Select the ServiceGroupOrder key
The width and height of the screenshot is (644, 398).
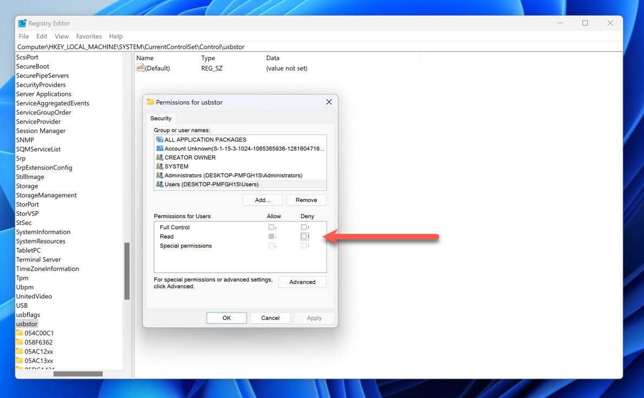[x=43, y=112]
